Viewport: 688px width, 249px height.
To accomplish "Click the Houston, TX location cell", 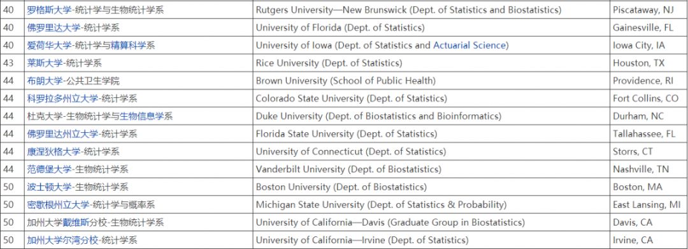I will (x=649, y=64).
